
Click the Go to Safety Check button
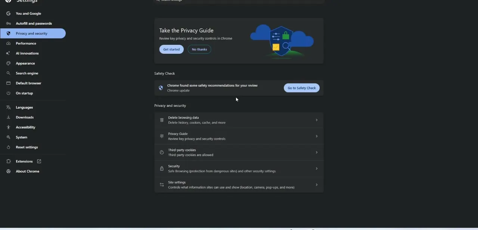pos(302,88)
